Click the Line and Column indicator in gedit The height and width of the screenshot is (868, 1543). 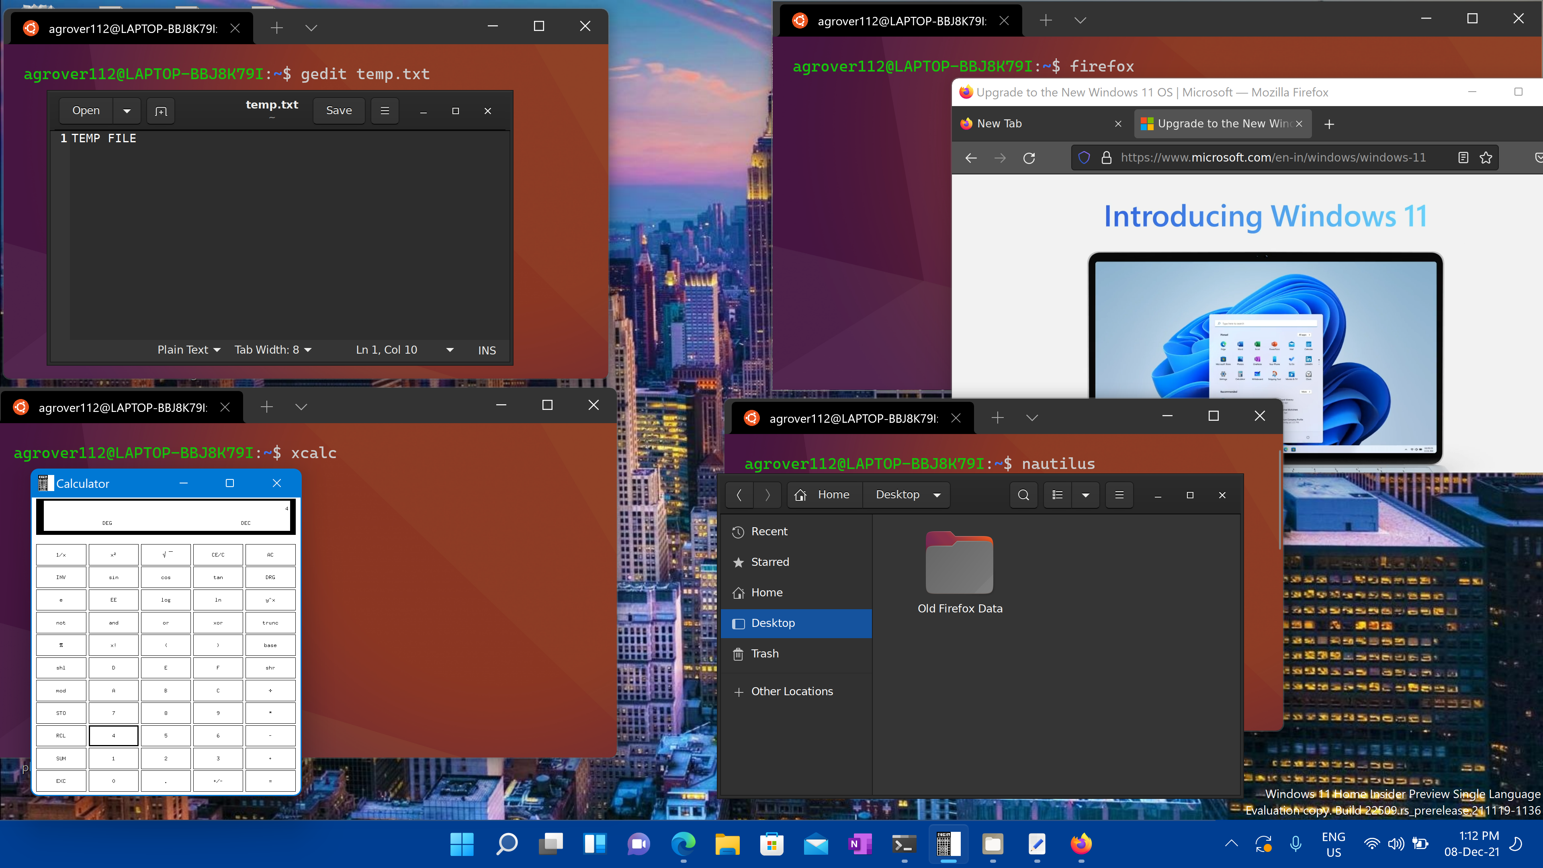[388, 350]
